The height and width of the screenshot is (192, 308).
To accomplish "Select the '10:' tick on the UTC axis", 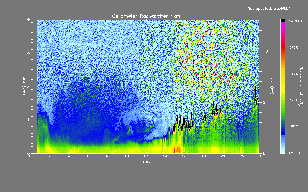I will [127, 156].
